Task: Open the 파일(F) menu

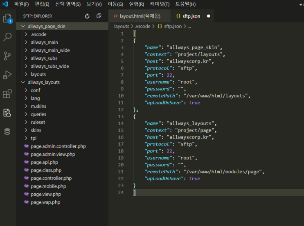Action: pos(21,4)
